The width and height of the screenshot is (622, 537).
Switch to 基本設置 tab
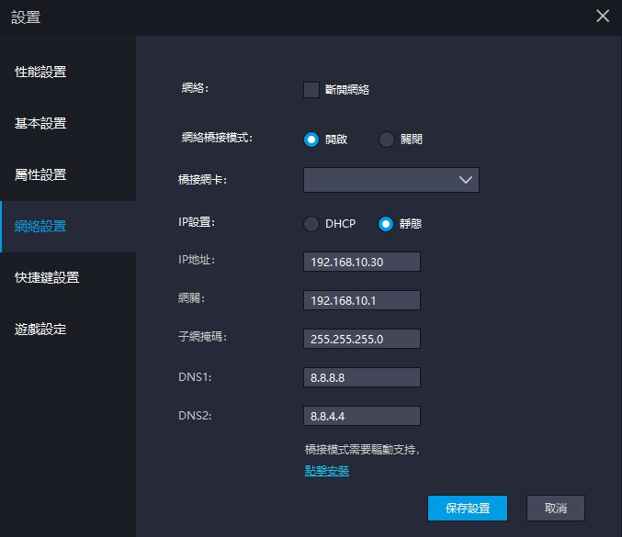click(x=41, y=124)
